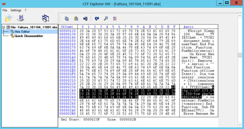Click ascii text 'EECanalTV()...On'

[x=198, y=110]
